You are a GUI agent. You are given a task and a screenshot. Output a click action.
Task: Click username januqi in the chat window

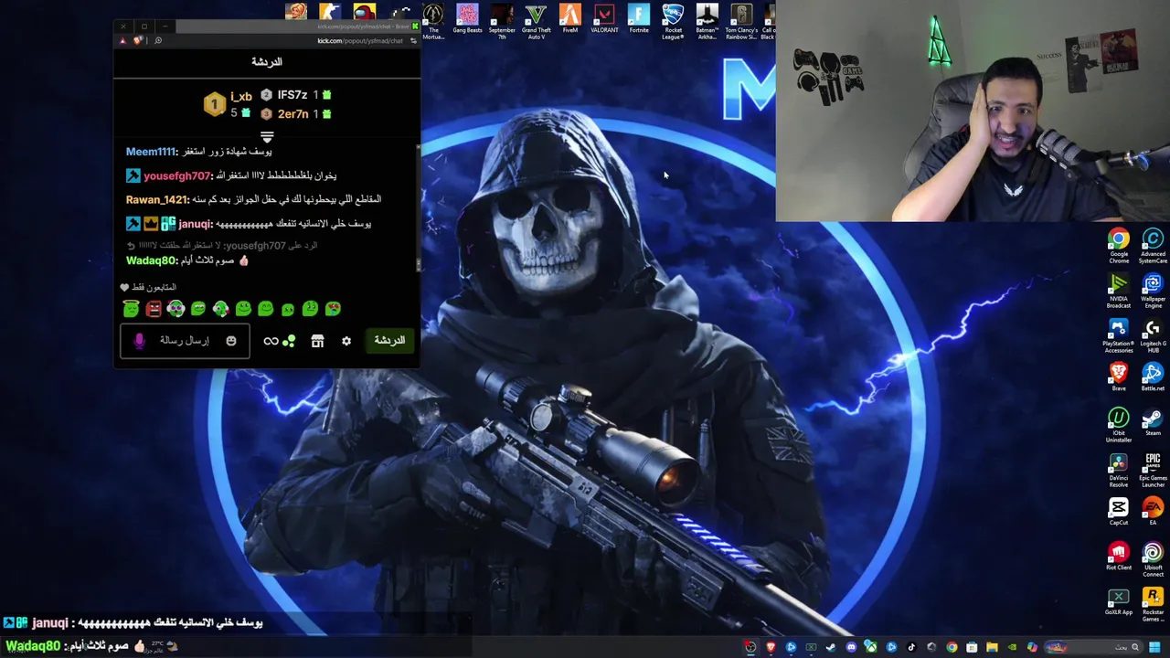(x=195, y=224)
